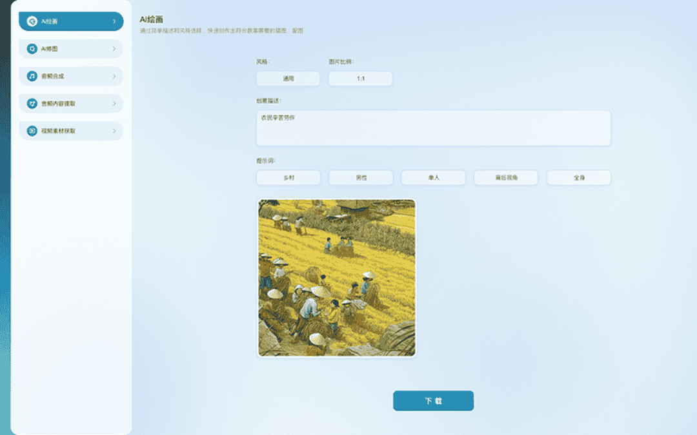This screenshot has width=697, height=435.
Task: Focus the 创意描述 description text box
Action: (434, 128)
